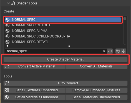Grab the list resize grip dots
The image size is (131, 103).
tap(68, 46)
